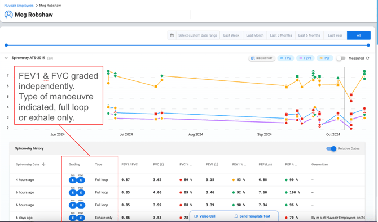
Task: Click the Send Template Text chat icon
Action: point(236,216)
